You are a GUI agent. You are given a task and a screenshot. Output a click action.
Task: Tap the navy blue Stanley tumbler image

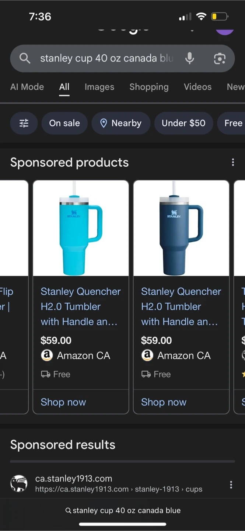[x=181, y=229]
